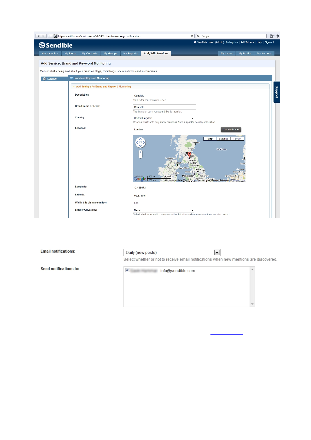
Task: Open the Daily (new posts) dropdown
Action: pyautogui.click(x=172, y=252)
